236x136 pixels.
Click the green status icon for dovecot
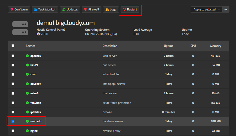click(27, 84)
